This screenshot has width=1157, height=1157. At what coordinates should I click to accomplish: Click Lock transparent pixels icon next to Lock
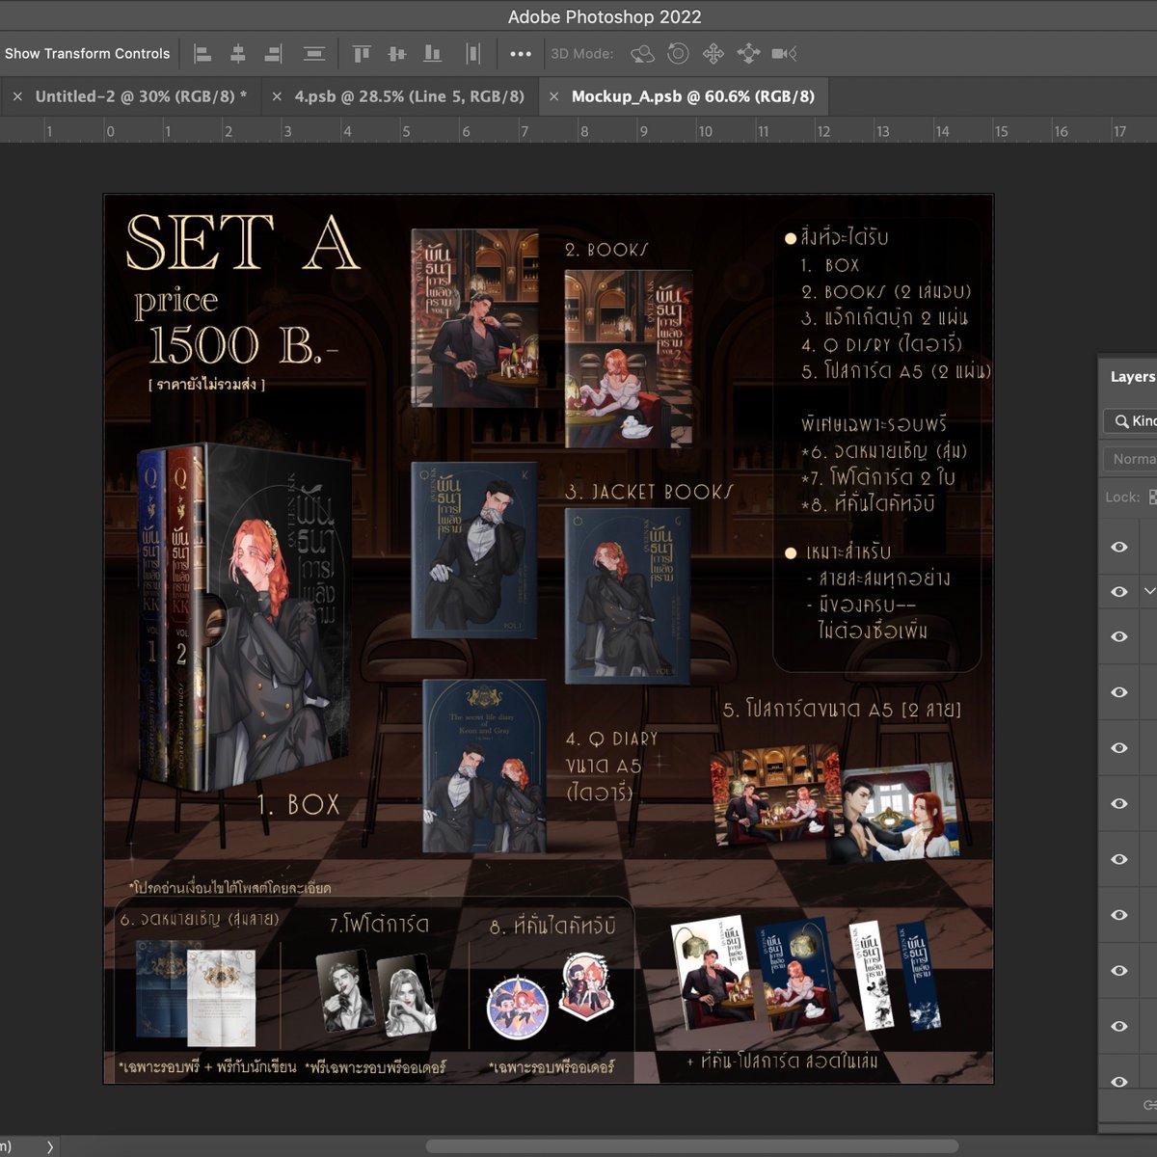[1152, 498]
